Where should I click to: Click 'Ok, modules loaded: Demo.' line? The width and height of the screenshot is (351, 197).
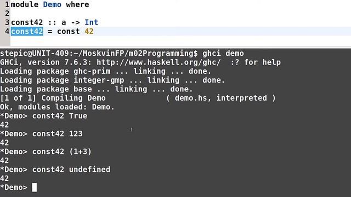point(57,107)
